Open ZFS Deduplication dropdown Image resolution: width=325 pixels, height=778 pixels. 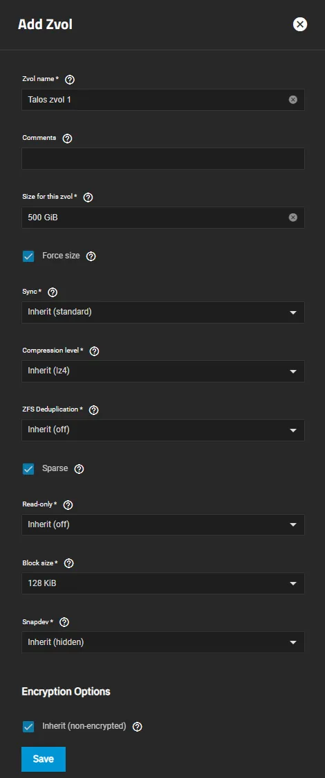click(163, 430)
